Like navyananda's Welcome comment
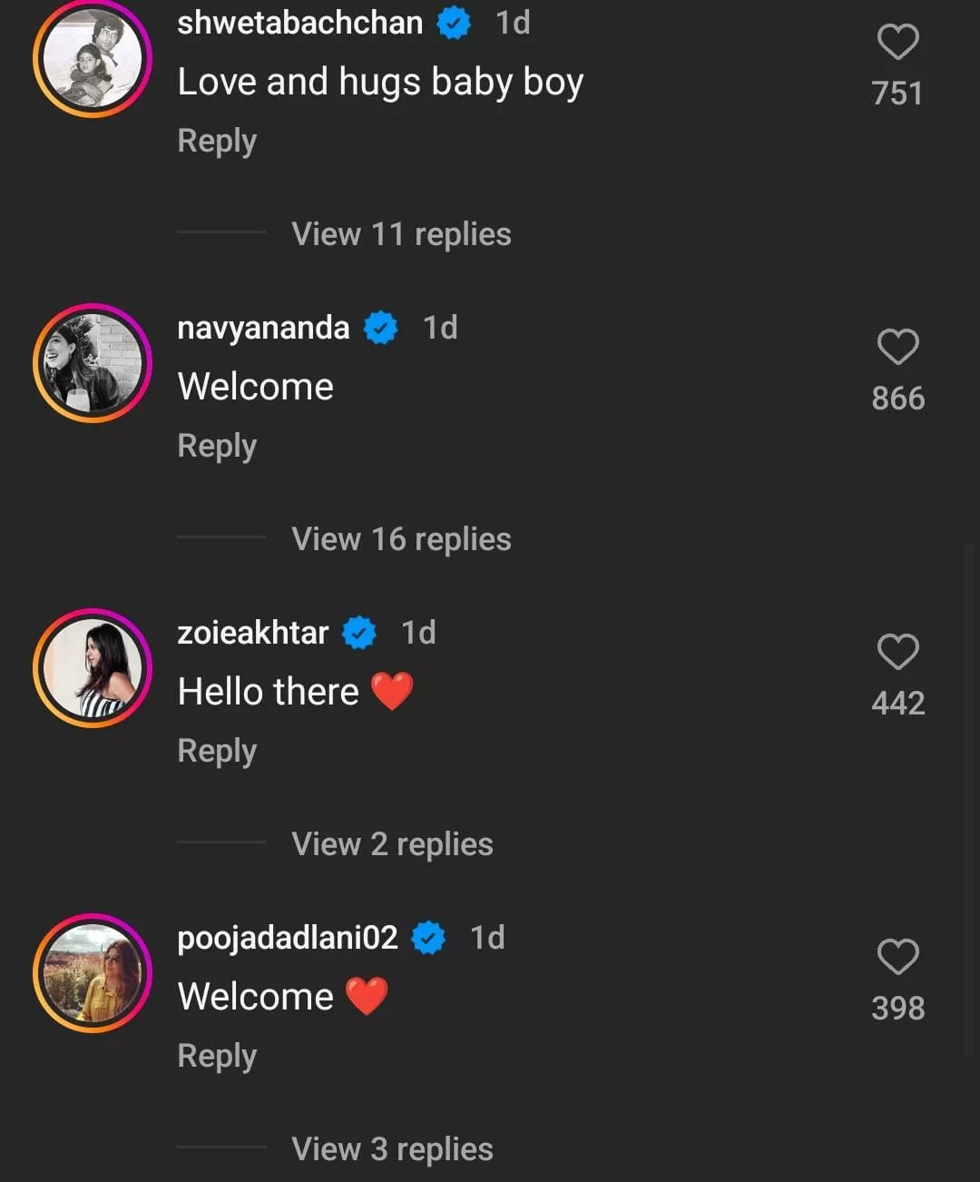Screen dimensions: 980x1182 coord(897,347)
